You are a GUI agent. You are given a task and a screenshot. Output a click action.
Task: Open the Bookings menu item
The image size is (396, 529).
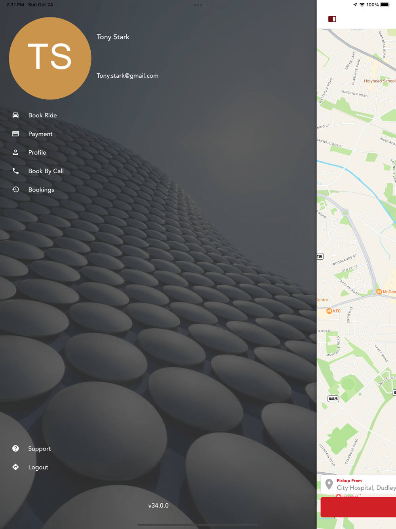(x=41, y=190)
